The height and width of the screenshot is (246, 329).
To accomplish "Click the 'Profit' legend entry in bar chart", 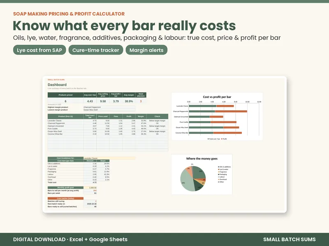I will coord(224,139).
